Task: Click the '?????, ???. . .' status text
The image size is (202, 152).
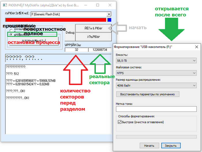Action: pyautogui.click(x=24, y=58)
